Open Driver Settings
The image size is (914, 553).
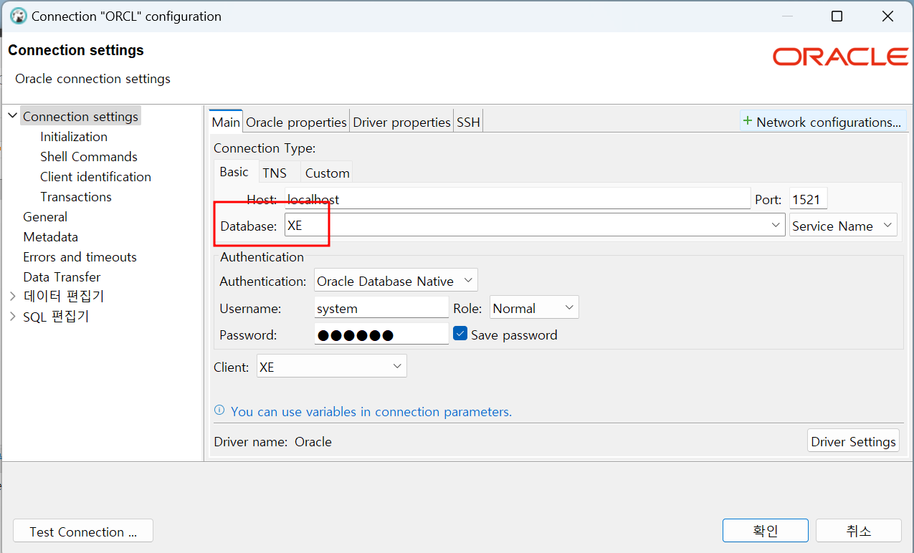point(853,441)
